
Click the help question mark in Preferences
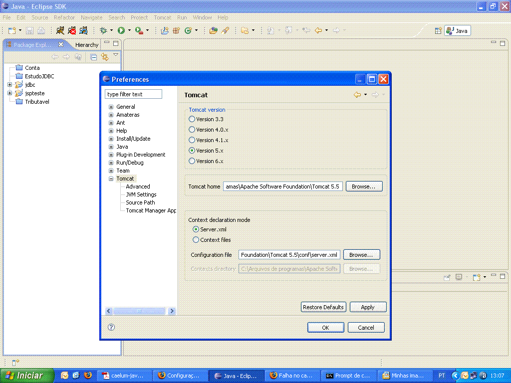[x=111, y=327]
